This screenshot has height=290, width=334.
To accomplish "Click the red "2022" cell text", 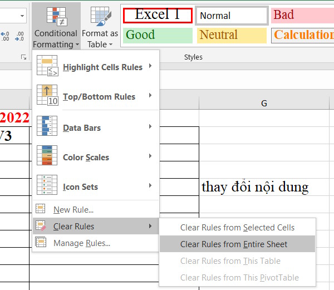I will pos(14,117).
